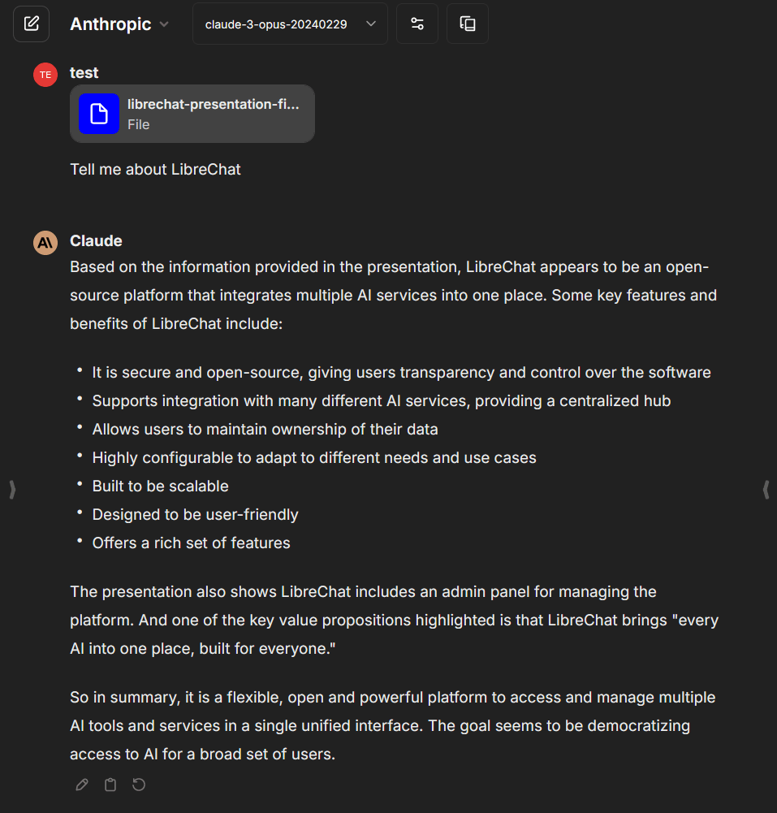Viewport: 777px width, 813px height.
Task: Edit Claude's response with pencil icon
Action: [x=82, y=785]
